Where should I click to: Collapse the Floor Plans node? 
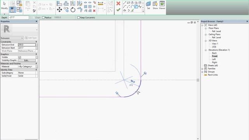pos(206,28)
